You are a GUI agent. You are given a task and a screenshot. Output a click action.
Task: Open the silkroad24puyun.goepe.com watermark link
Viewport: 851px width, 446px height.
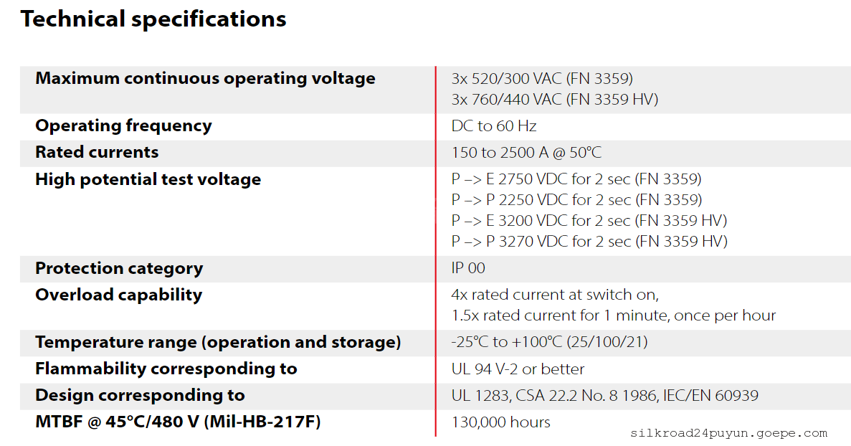point(729,433)
